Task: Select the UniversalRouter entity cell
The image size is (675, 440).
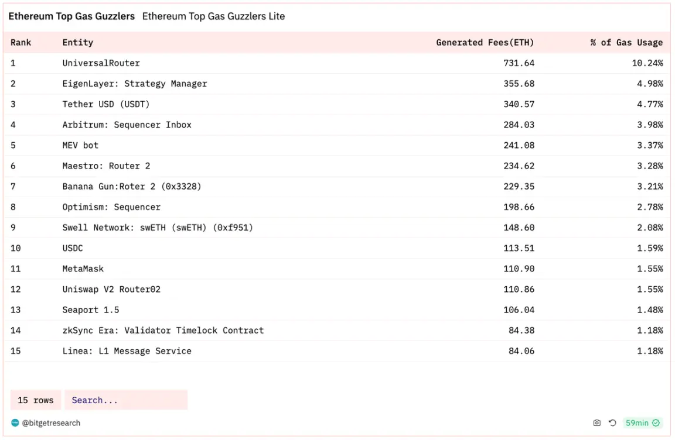Action: (101, 63)
